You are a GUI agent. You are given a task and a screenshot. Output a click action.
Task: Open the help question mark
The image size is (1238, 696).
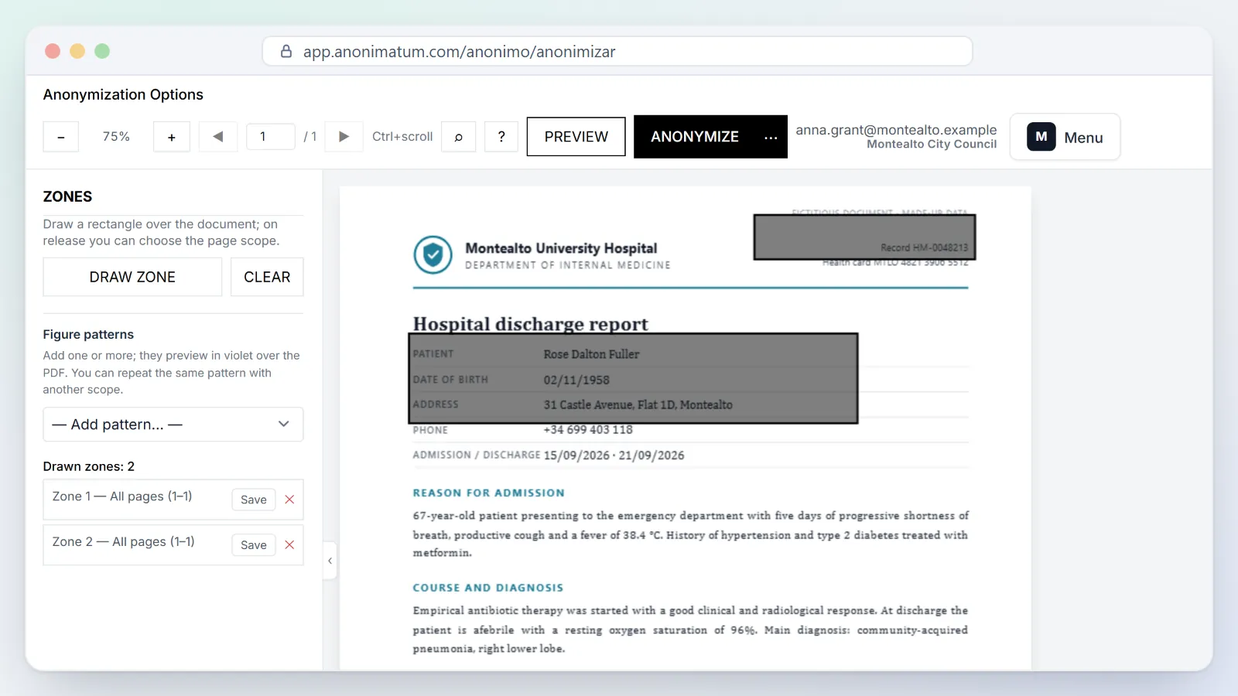[501, 137]
